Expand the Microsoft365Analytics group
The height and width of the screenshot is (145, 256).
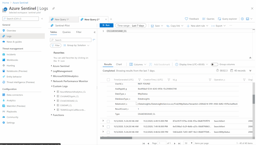pyautogui.click(x=52, y=76)
